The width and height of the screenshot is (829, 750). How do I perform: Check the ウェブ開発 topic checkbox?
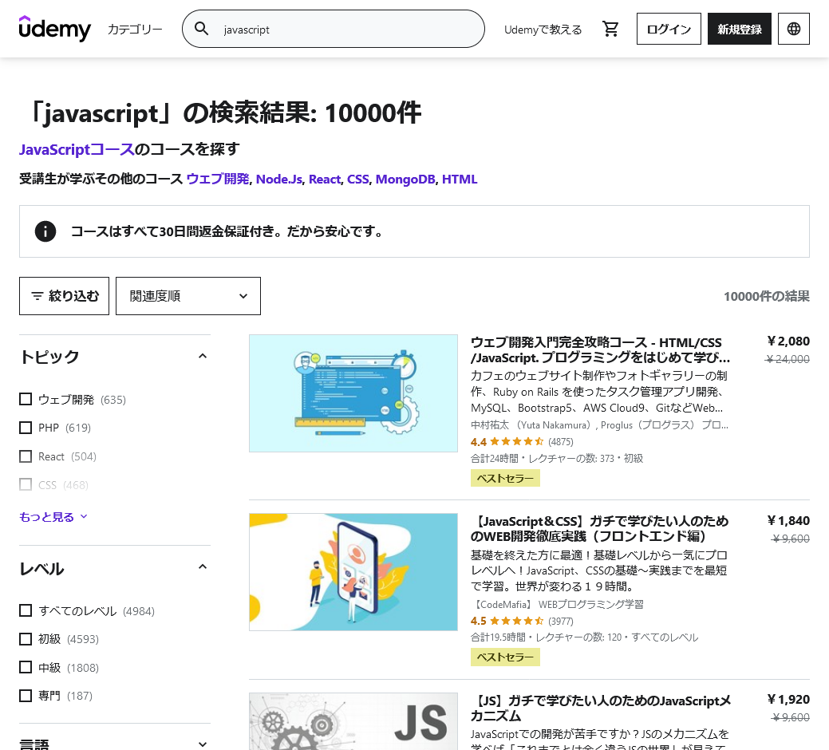[26, 399]
